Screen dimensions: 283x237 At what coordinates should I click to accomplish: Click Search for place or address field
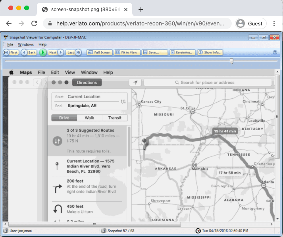[x=208, y=83]
